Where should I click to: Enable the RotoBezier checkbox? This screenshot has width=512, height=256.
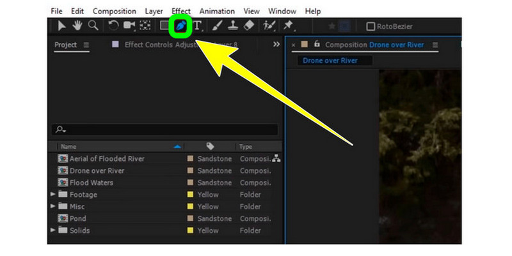[371, 26]
